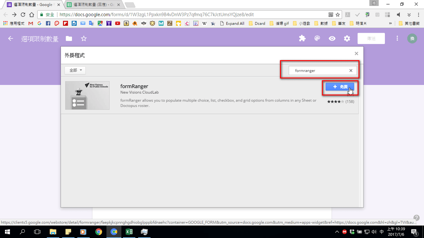The image size is (424, 238).
Task: Open the Windows action center notifications
Action: [414, 232]
